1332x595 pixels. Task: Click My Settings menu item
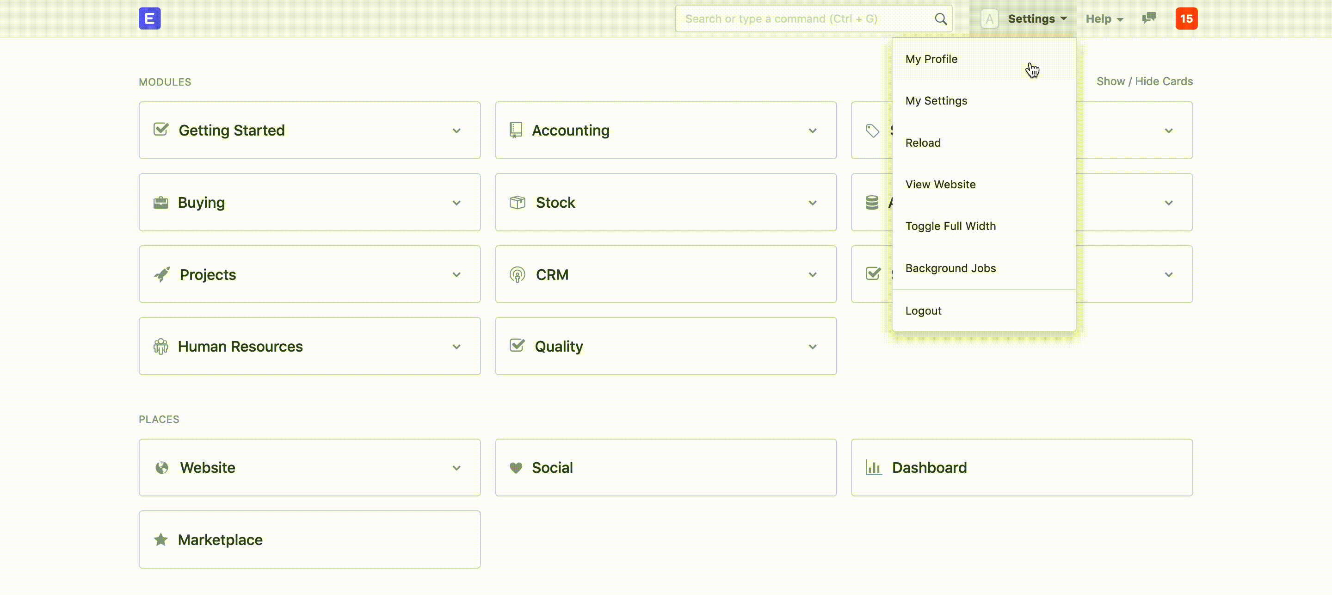click(x=936, y=100)
